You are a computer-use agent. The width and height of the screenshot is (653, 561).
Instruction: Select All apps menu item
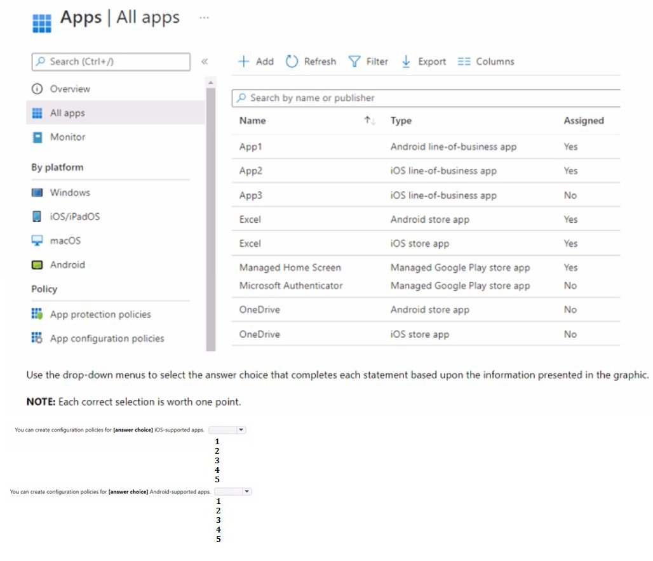coord(116,113)
